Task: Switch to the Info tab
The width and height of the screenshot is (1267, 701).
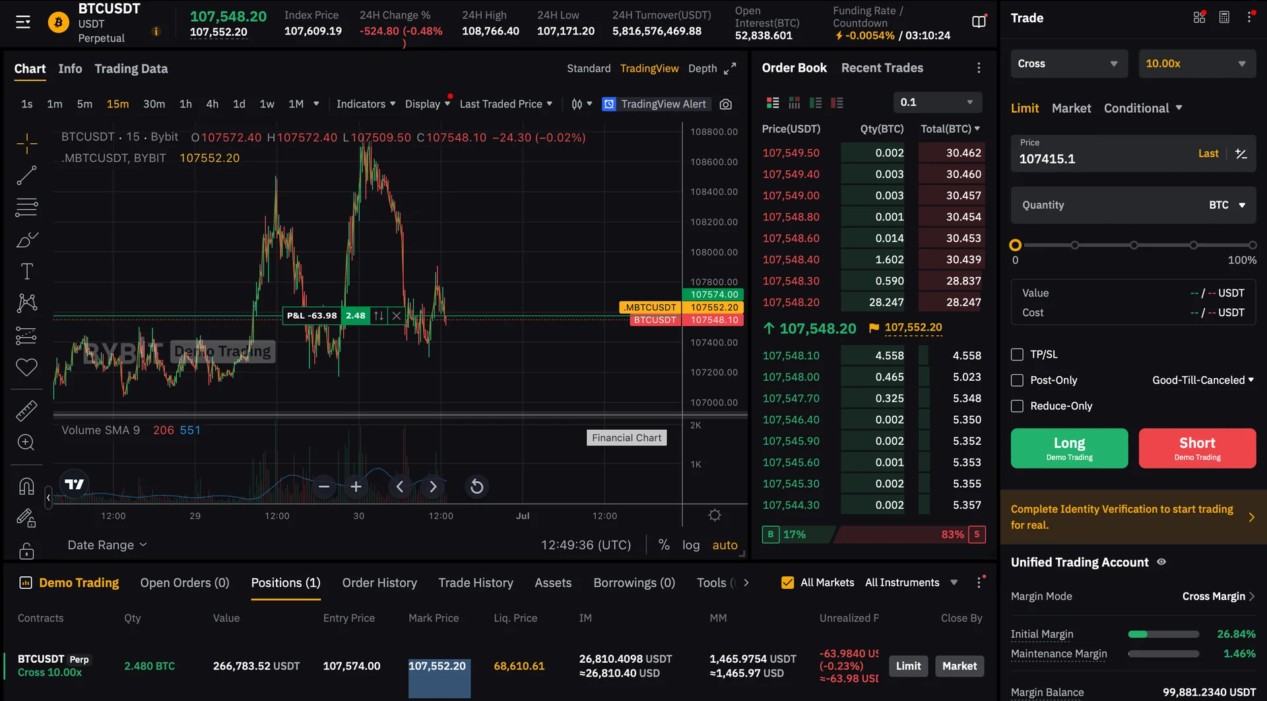Action: click(70, 69)
